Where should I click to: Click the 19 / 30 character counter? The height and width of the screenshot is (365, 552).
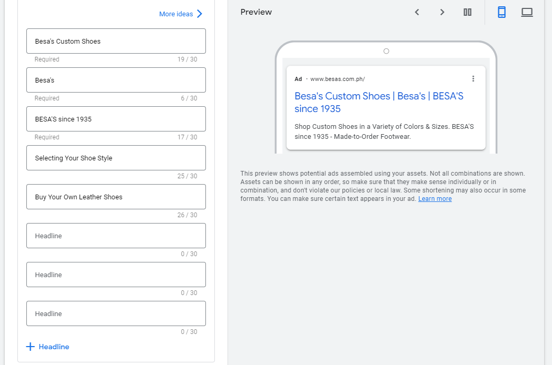(188, 59)
